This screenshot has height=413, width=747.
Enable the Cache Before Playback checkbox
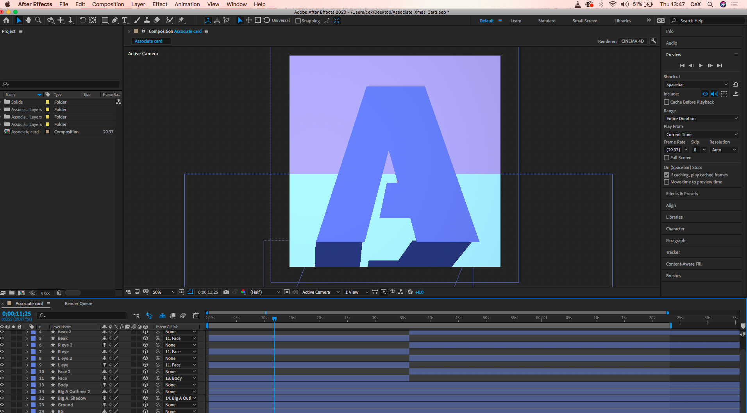(x=667, y=102)
